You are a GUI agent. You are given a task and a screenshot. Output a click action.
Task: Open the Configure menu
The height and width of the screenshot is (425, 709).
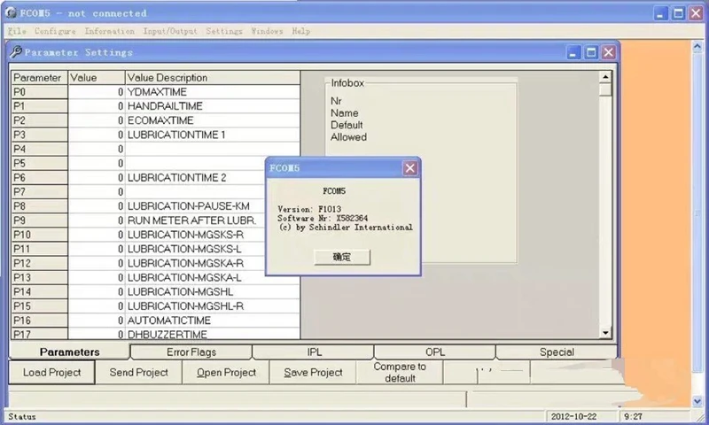pos(55,31)
